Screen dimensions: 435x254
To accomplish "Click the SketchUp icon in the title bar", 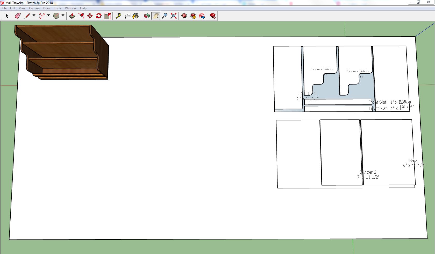I will coord(2,3).
